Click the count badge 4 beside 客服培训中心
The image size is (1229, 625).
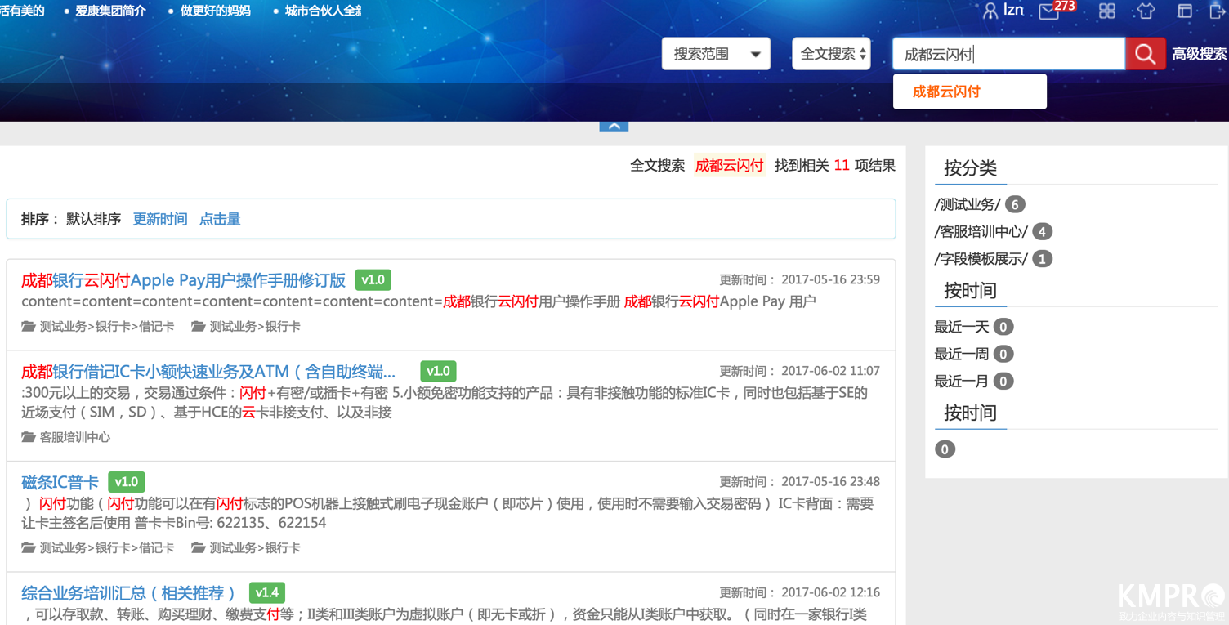click(1043, 231)
